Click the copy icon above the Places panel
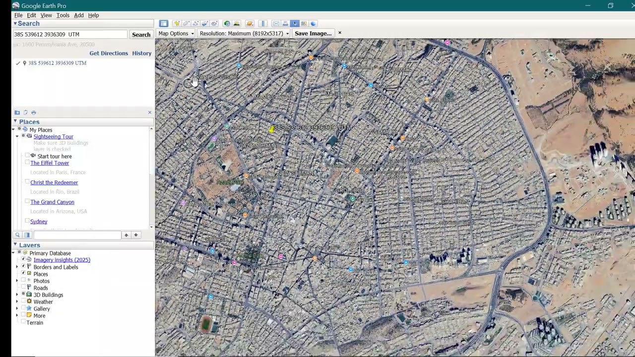This screenshot has height=357, width=635. pos(26,113)
